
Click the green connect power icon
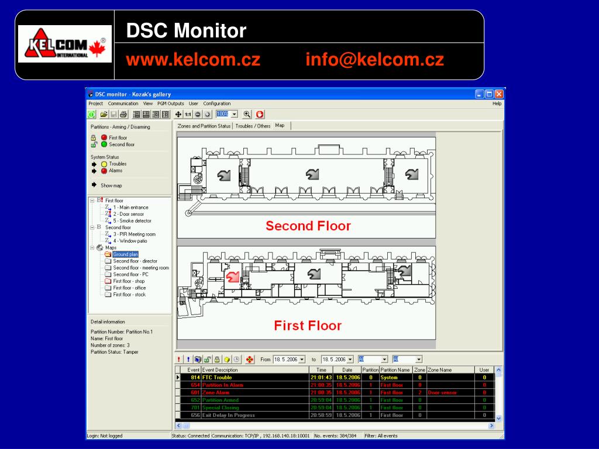click(x=91, y=114)
